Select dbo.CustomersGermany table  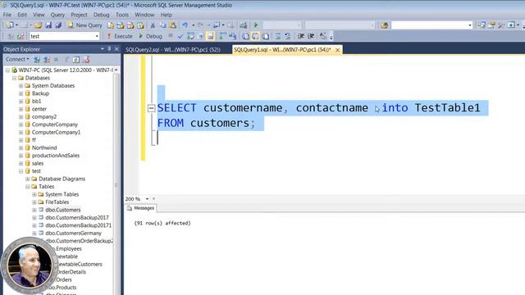click(73, 233)
